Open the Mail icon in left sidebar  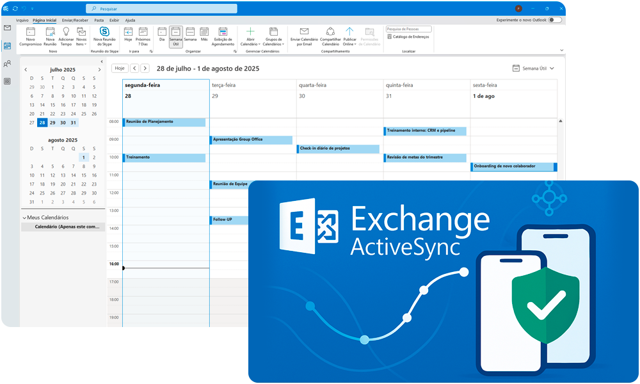7,28
